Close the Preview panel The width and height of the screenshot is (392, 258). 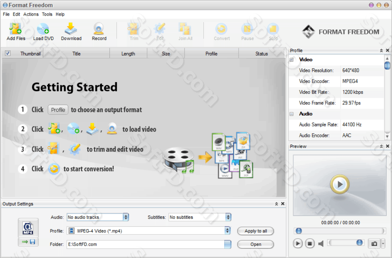click(x=387, y=146)
